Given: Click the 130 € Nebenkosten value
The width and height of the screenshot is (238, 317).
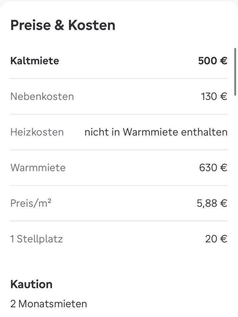Looking at the screenshot, I should [214, 96].
